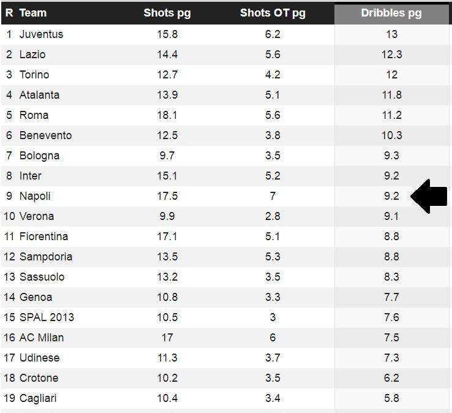The image size is (452, 413).
Task: Click the Shots OT pg header
Action: click(273, 13)
